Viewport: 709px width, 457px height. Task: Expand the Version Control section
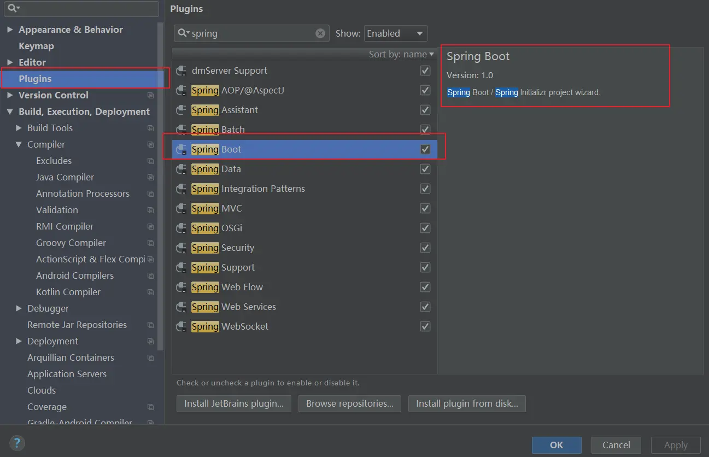pyautogui.click(x=10, y=95)
